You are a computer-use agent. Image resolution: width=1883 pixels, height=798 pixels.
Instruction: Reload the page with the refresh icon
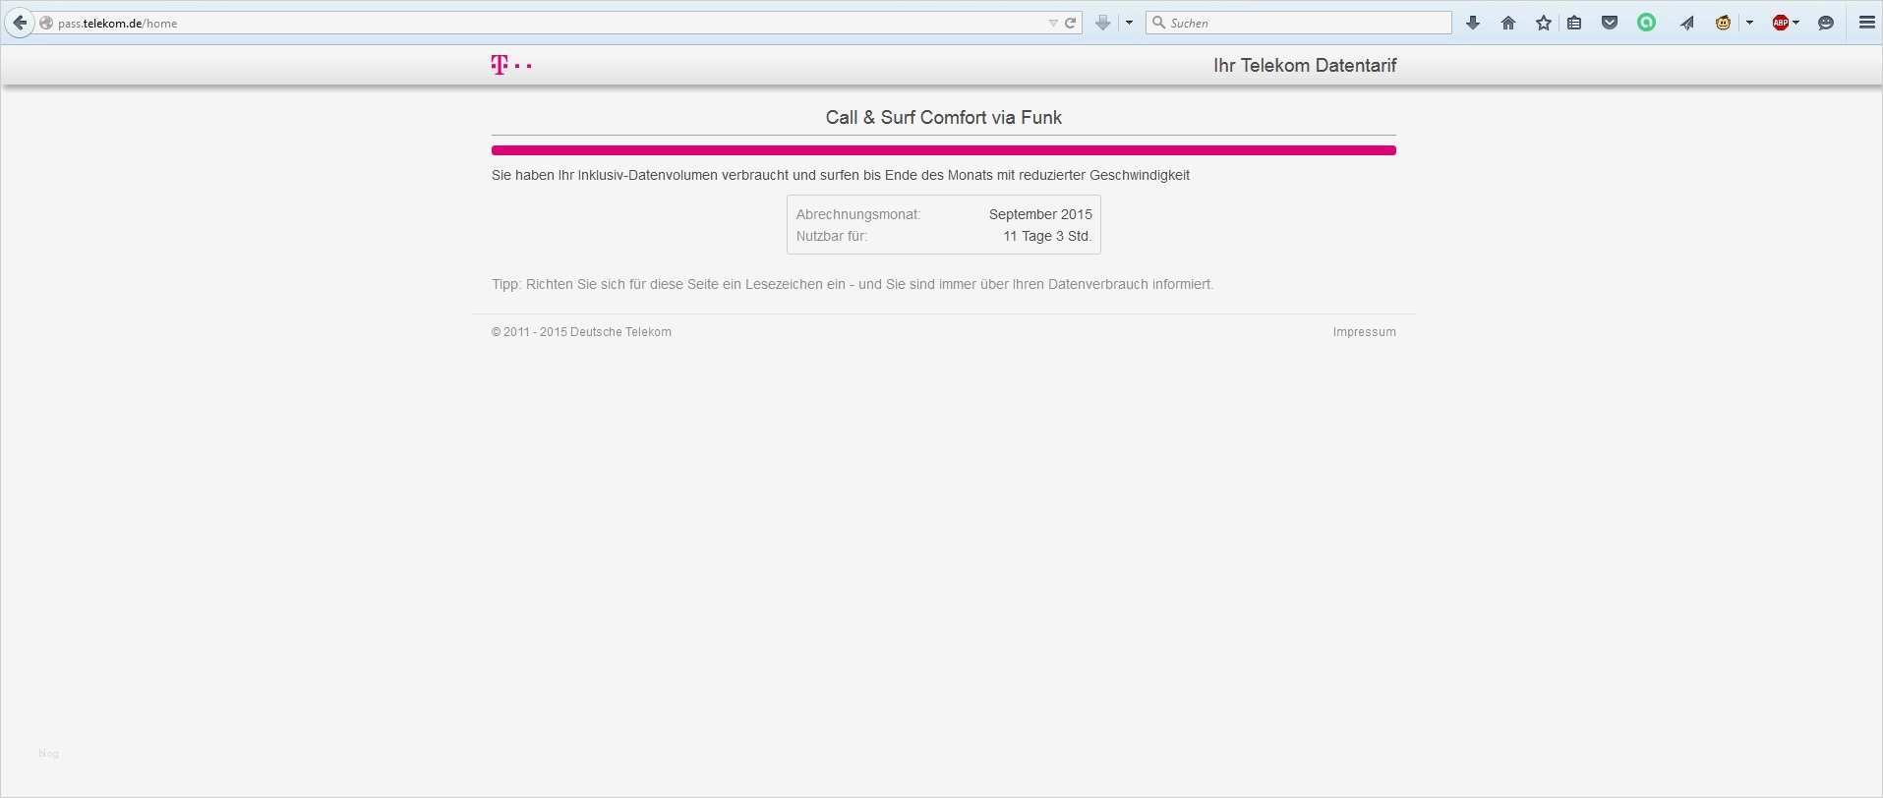[1071, 23]
